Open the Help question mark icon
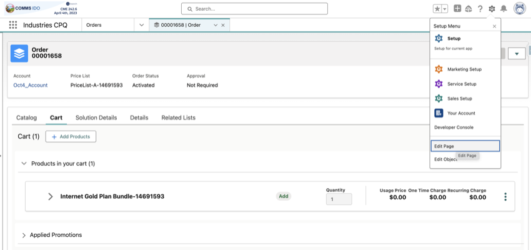 point(480,9)
